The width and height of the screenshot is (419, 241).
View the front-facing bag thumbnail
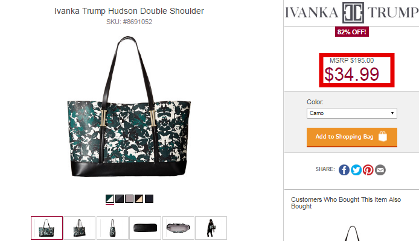(46, 228)
